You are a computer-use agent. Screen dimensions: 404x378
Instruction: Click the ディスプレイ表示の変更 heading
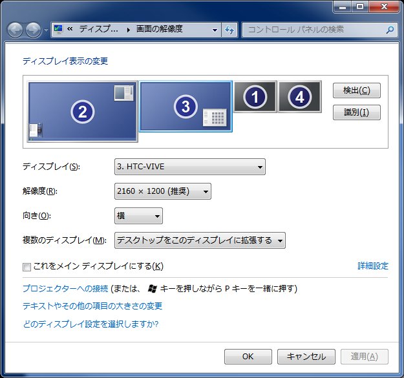[x=65, y=61]
